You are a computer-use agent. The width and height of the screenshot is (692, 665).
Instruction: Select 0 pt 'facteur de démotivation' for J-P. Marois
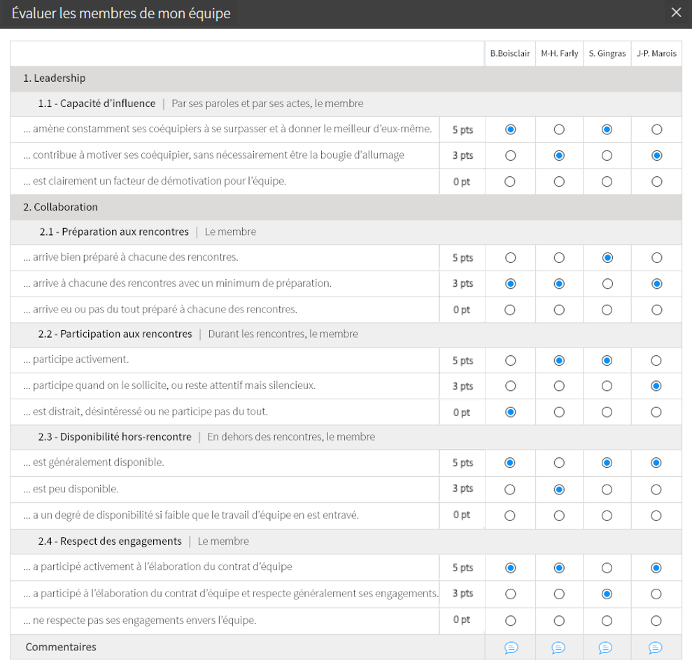coord(657,181)
